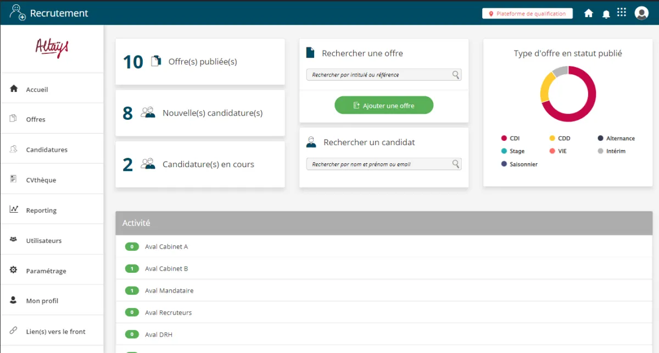This screenshot has width=659, height=353.
Task: Open the user profile avatar icon
Action: (641, 13)
